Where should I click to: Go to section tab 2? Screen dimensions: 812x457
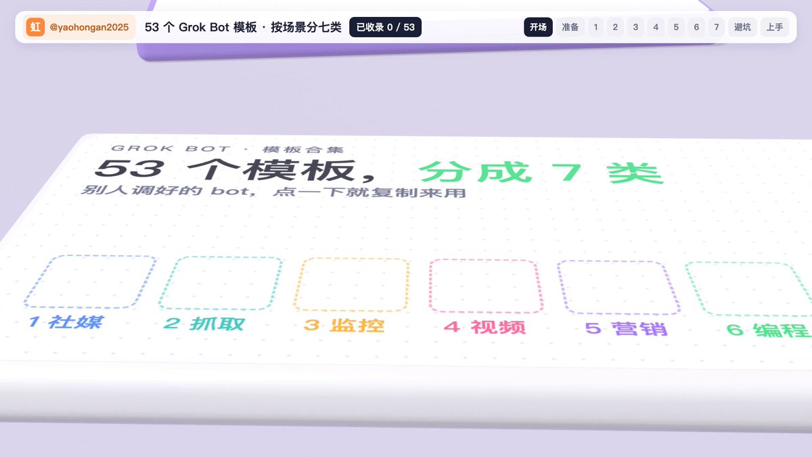click(x=615, y=27)
